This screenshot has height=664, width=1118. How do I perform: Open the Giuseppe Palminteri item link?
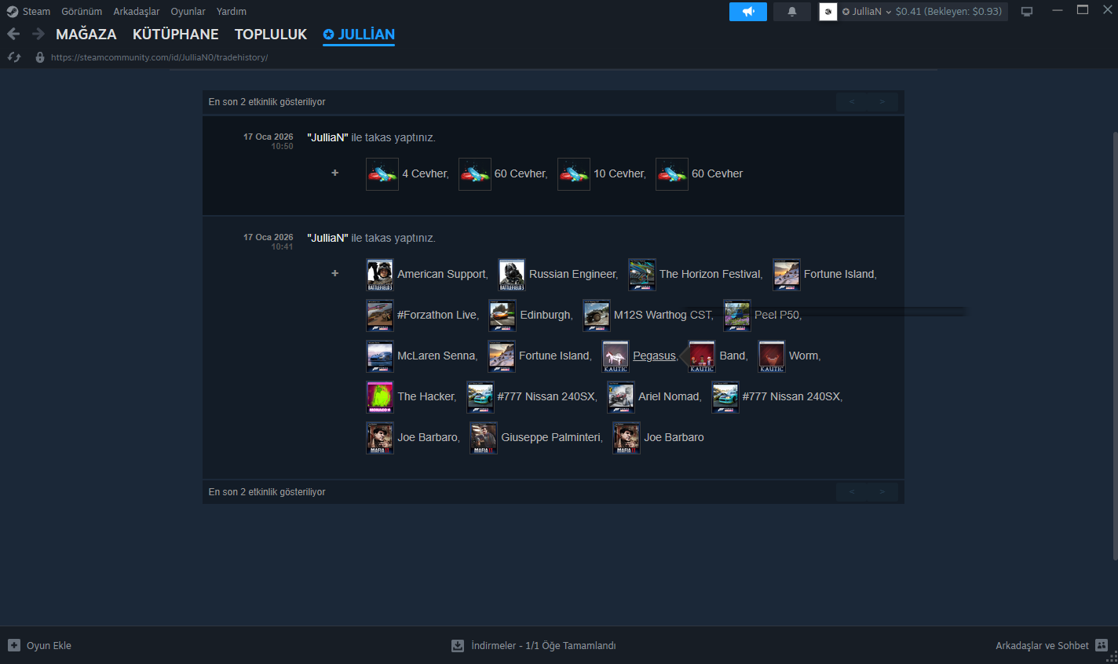pyautogui.click(x=551, y=437)
